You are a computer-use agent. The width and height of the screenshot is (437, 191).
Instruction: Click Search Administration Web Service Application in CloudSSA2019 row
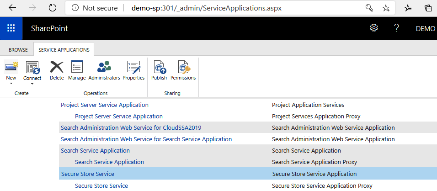(333, 128)
